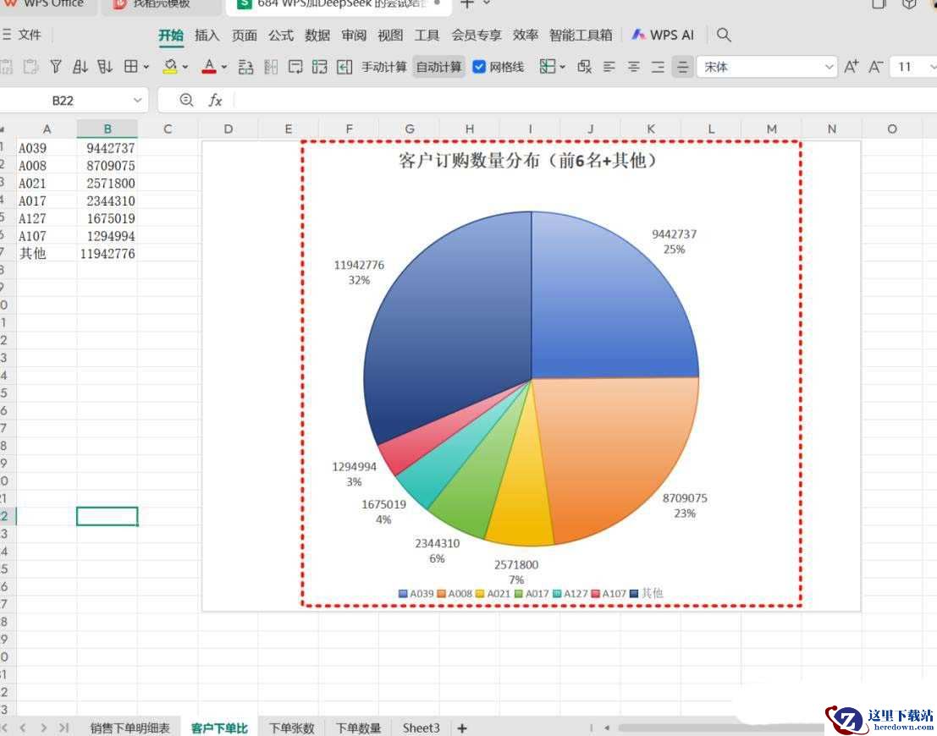
Task: Click the paste clipboard icon
Action: [30, 66]
